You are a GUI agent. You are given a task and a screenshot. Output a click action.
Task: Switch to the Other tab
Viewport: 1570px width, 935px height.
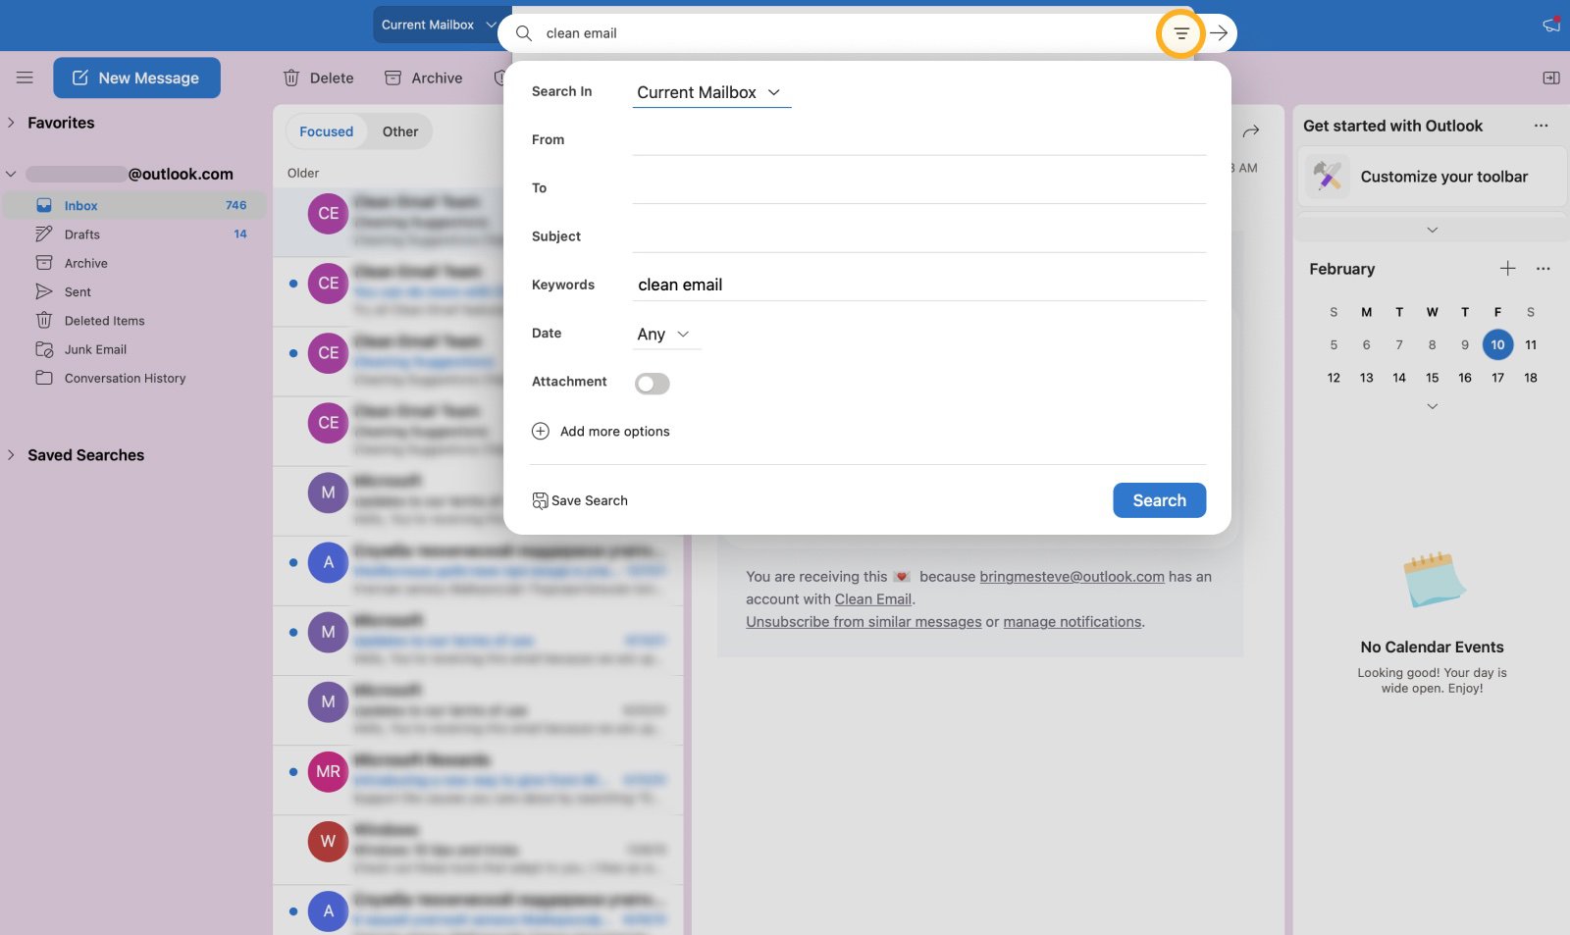point(399,130)
